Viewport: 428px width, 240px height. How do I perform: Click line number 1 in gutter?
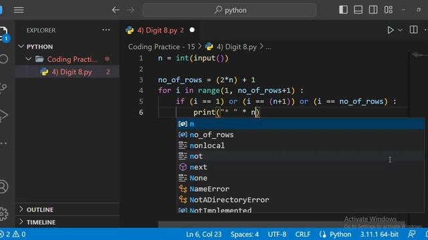click(141, 58)
